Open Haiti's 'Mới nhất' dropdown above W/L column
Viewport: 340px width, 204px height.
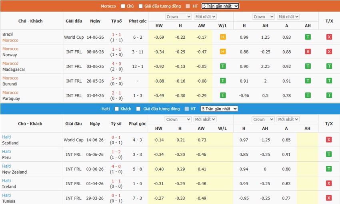[205, 119]
